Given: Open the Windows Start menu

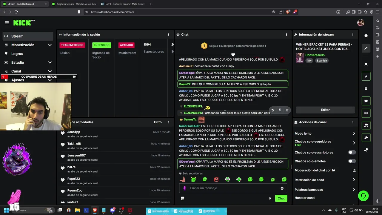Looking at the screenshot, I should pyautogui.click(x=6, y=210).
